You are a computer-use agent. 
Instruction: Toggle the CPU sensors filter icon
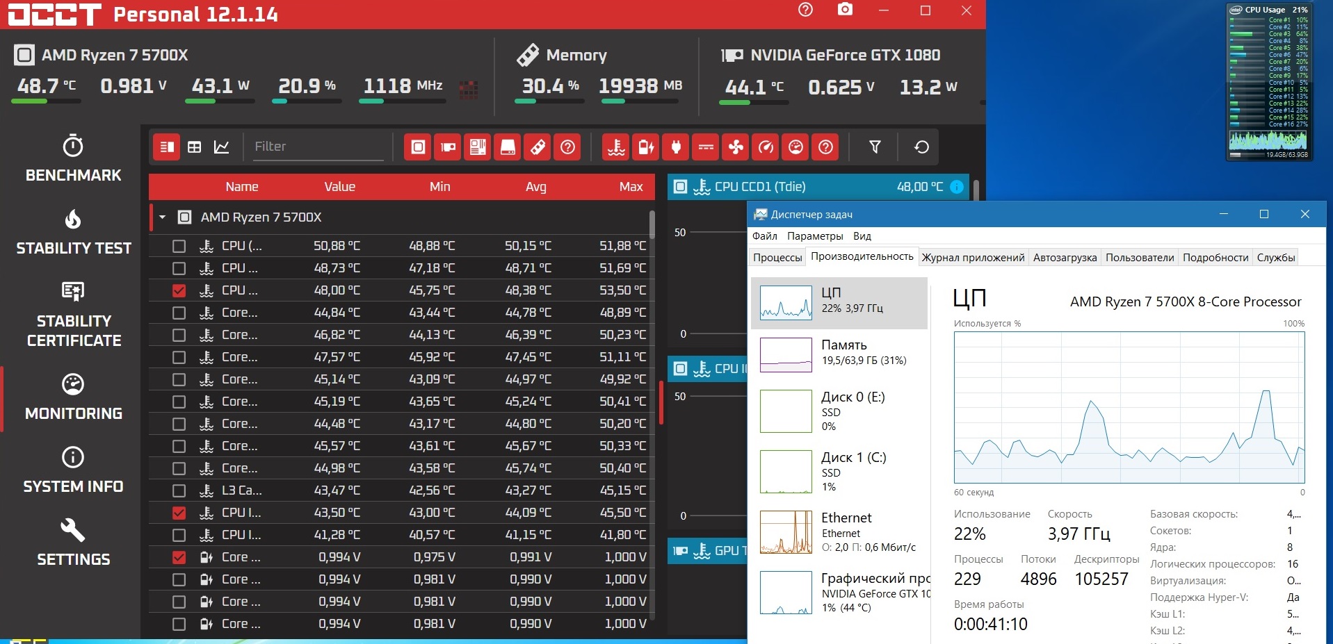point(418,147)
